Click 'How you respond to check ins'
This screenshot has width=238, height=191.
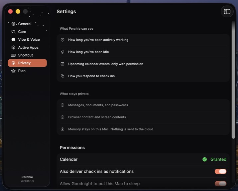(x=91, y=76)
